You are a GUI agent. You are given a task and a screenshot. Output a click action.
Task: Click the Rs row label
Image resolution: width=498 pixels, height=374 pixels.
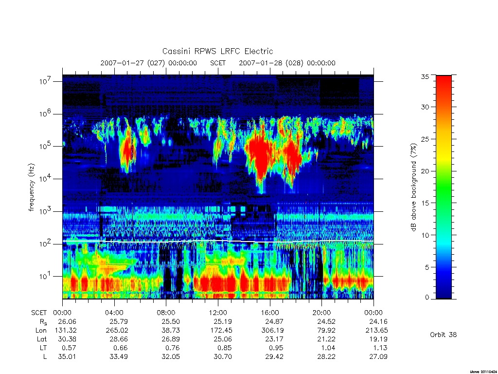(43, 322)
